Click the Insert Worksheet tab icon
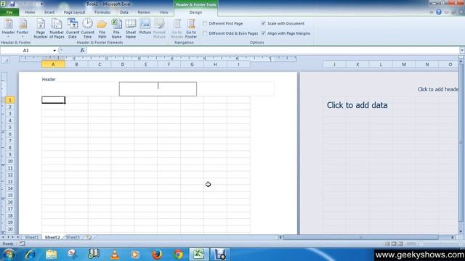465x261 pixels. point(89,237)
